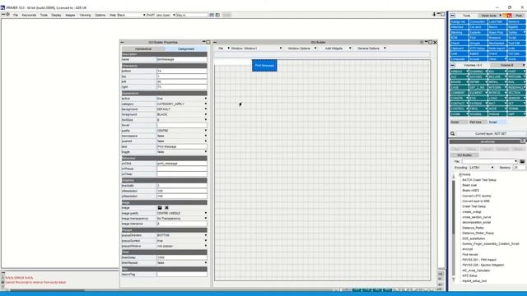Click the orange-red icon in Tools header
This screenshot has width=527, height=296.
pyautogui.click(x=507, y=16)
